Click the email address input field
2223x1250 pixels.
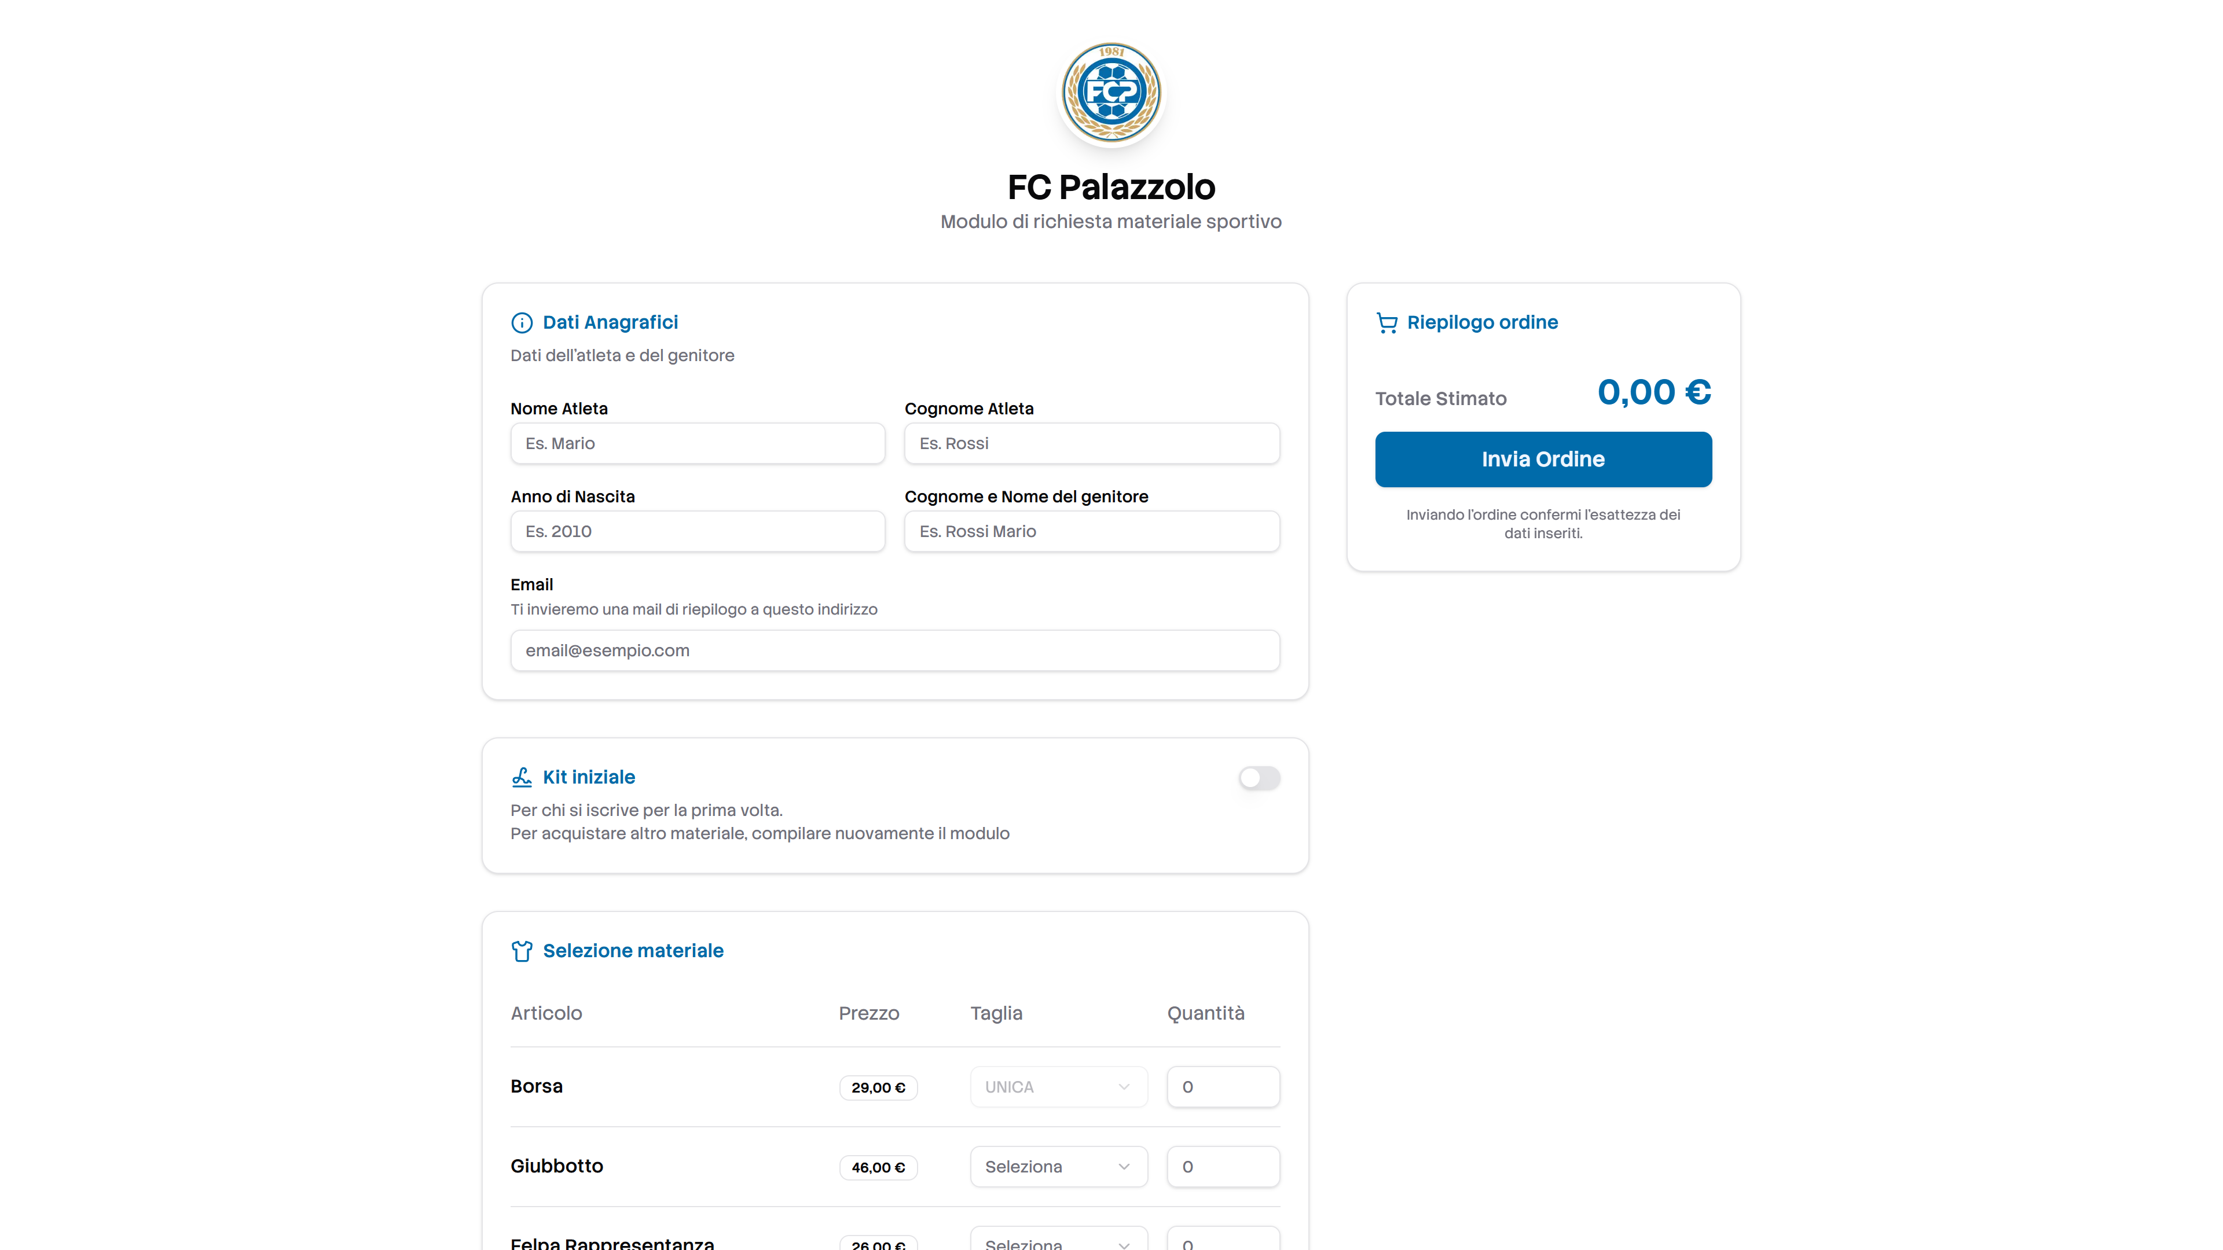894,650
